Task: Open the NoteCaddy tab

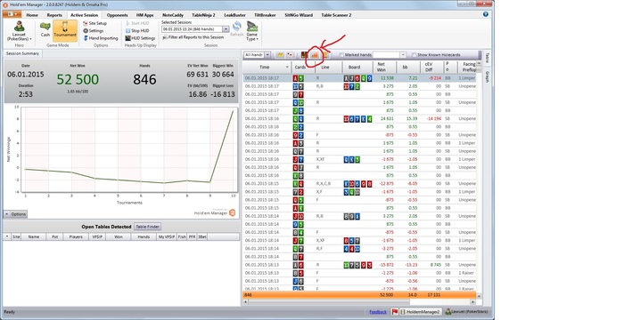Action: (173, 15)
